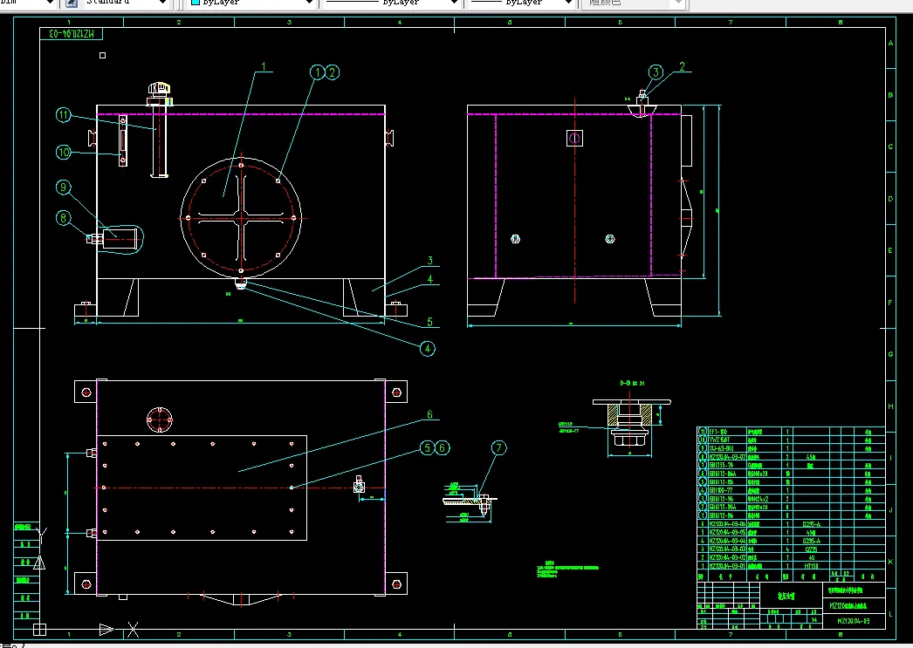
Task: Click the UCS origin icon at bottom-left
Action: click(x=39, y=630)
